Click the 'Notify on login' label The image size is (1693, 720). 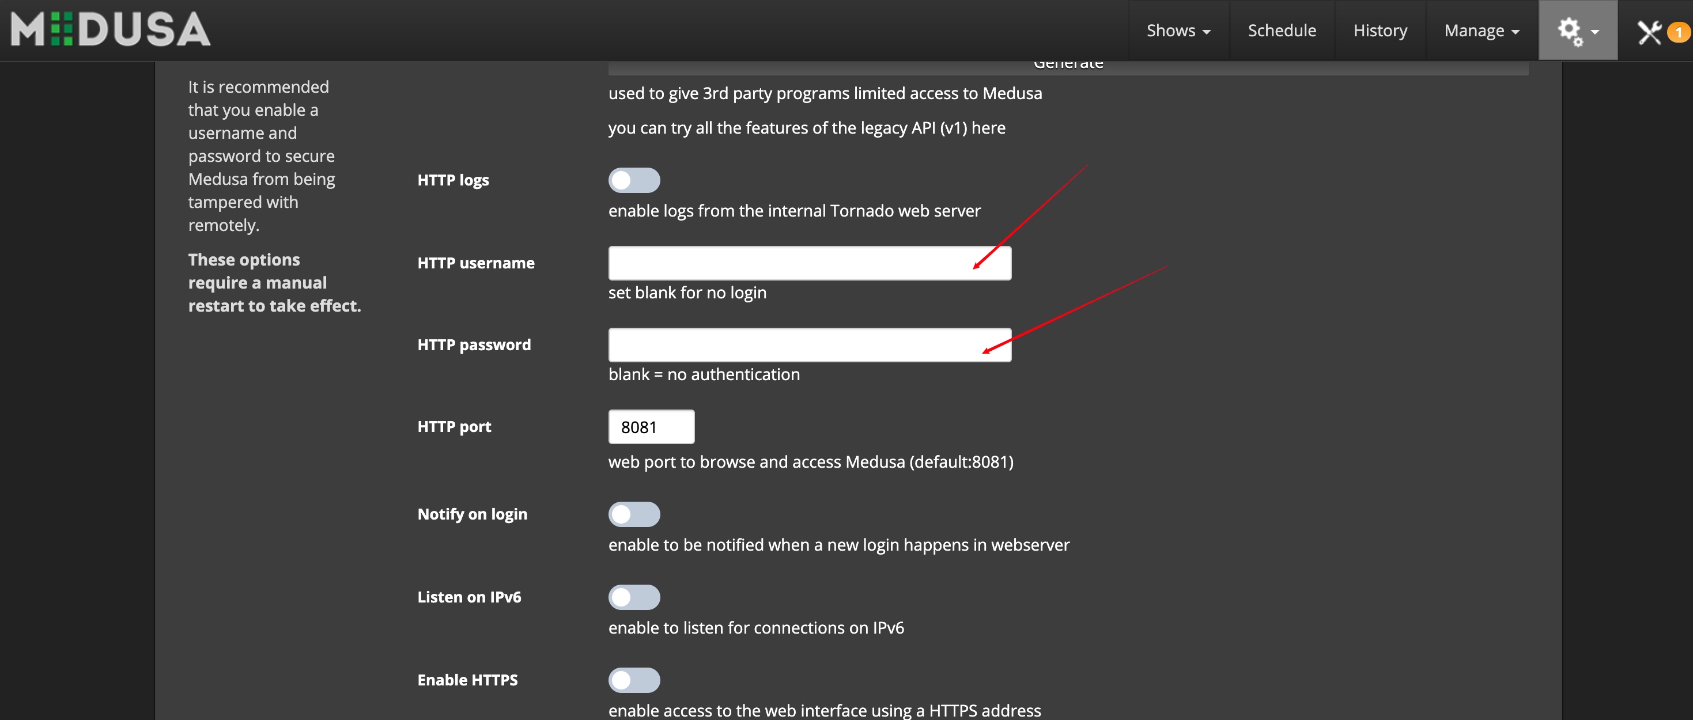tap(472, 514)
